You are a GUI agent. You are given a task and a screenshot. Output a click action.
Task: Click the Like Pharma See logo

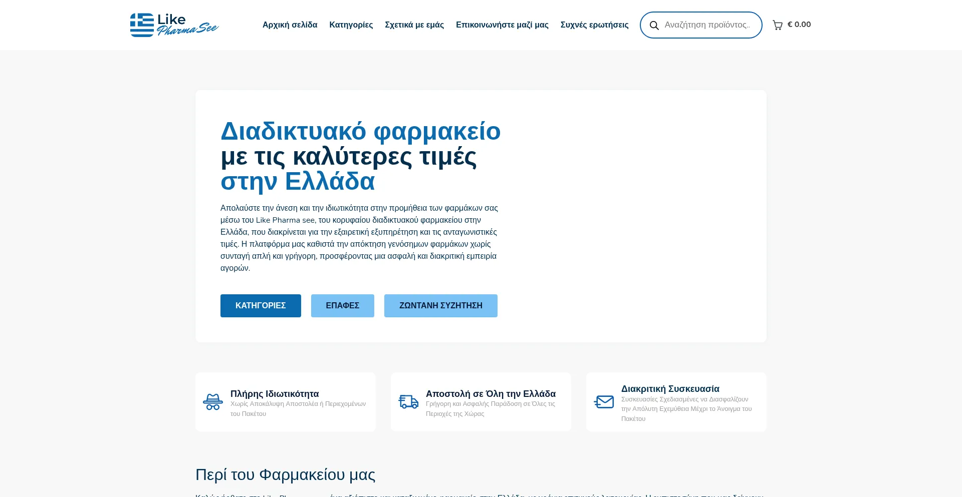174,25
